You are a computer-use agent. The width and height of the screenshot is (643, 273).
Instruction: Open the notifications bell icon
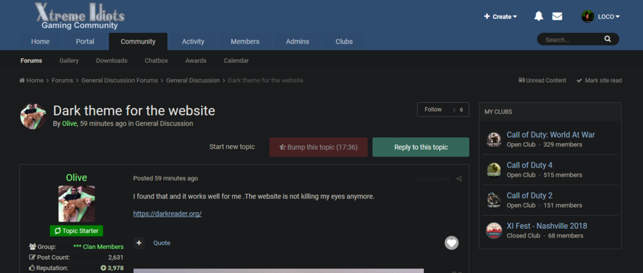pos(538,17)
